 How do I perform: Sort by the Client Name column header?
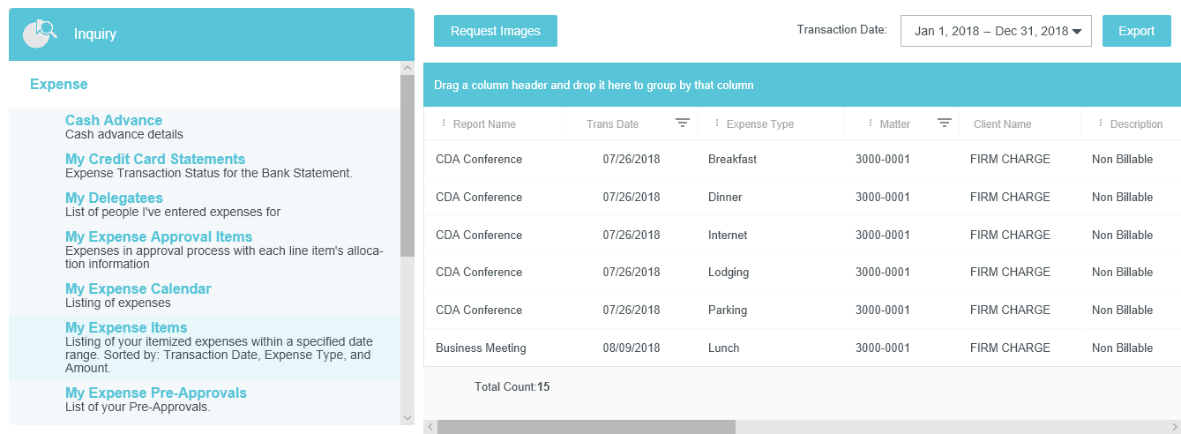(1002, 124)
